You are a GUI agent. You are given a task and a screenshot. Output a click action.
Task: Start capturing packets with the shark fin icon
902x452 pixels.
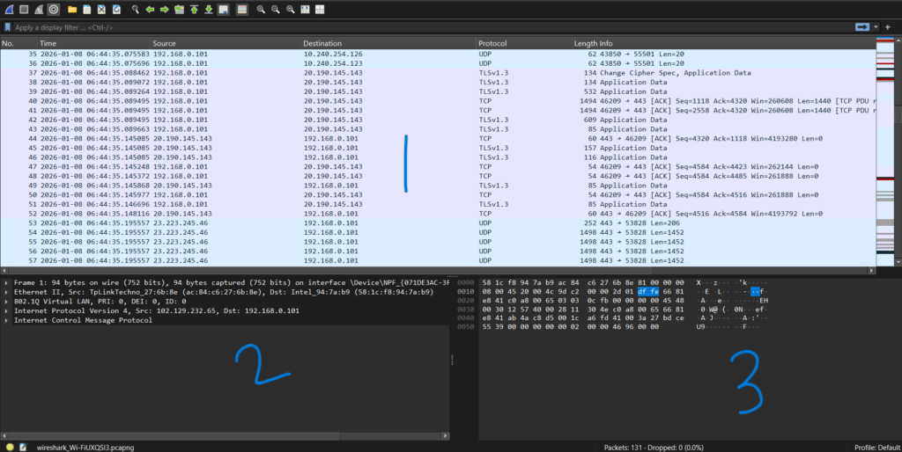(x=8, y=10)
